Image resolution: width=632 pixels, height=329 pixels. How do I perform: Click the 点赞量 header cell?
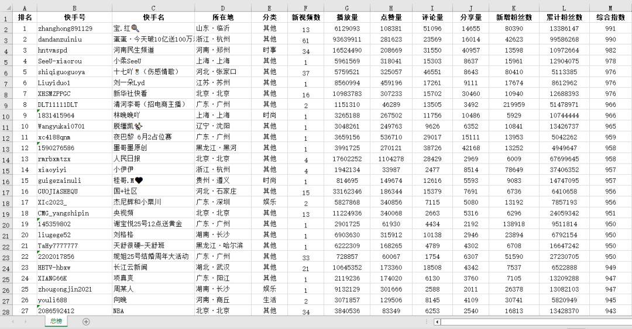tap(391, 18)
